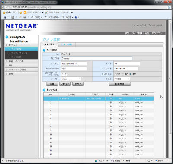
Task: Click the Home icon in IE toolbar
Action: [x=5, y=17]
